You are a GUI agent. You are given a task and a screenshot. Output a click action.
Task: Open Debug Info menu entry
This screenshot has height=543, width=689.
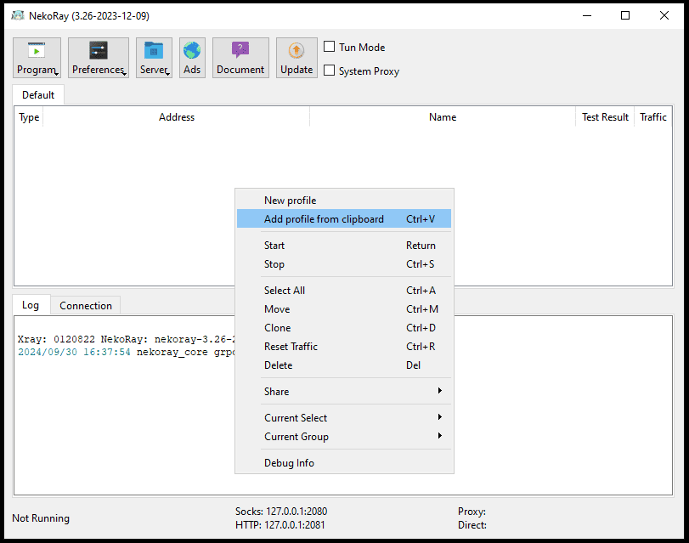(344, 463)
